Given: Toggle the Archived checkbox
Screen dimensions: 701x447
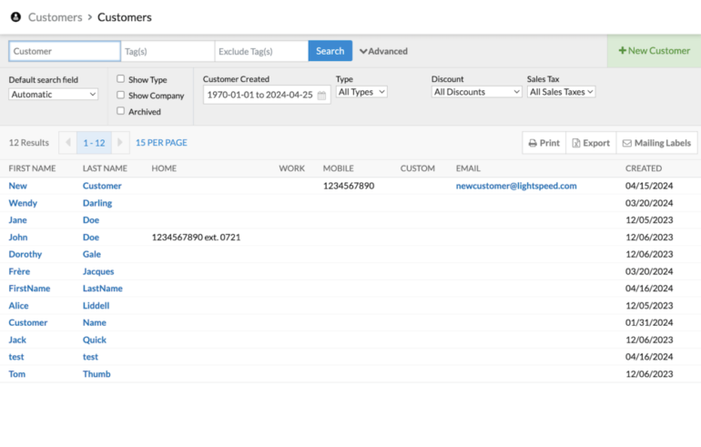Looking at the screenshot, I should 121,111.
